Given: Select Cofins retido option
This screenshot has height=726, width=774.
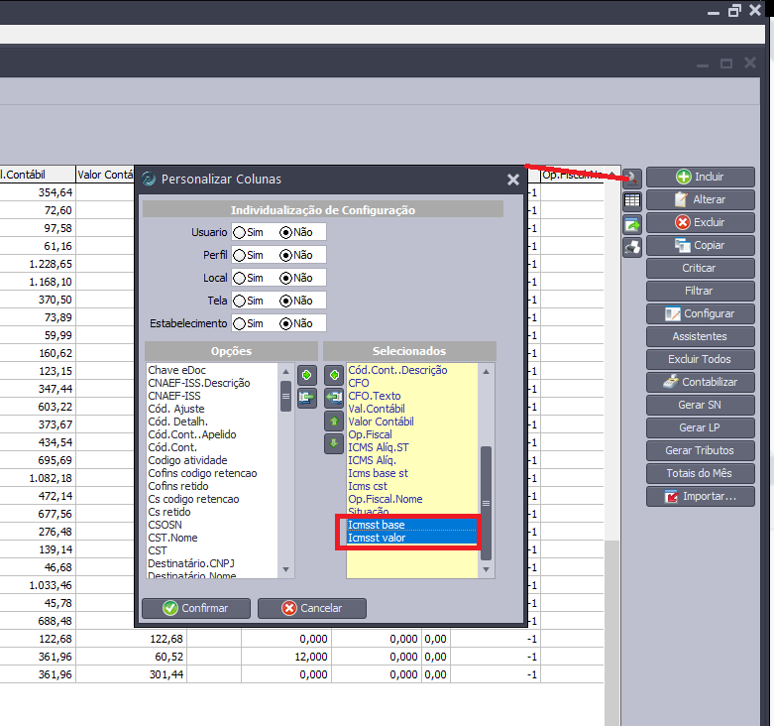Looking at the screenshot, I should pyautogui.click(x=178, y=486).
